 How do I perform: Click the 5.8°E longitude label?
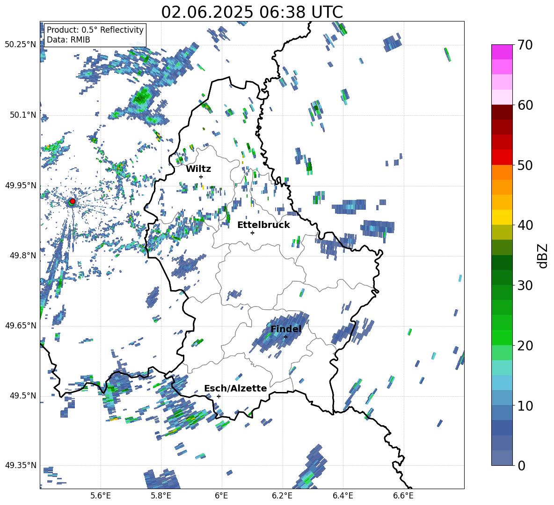[x=161, y=496]
